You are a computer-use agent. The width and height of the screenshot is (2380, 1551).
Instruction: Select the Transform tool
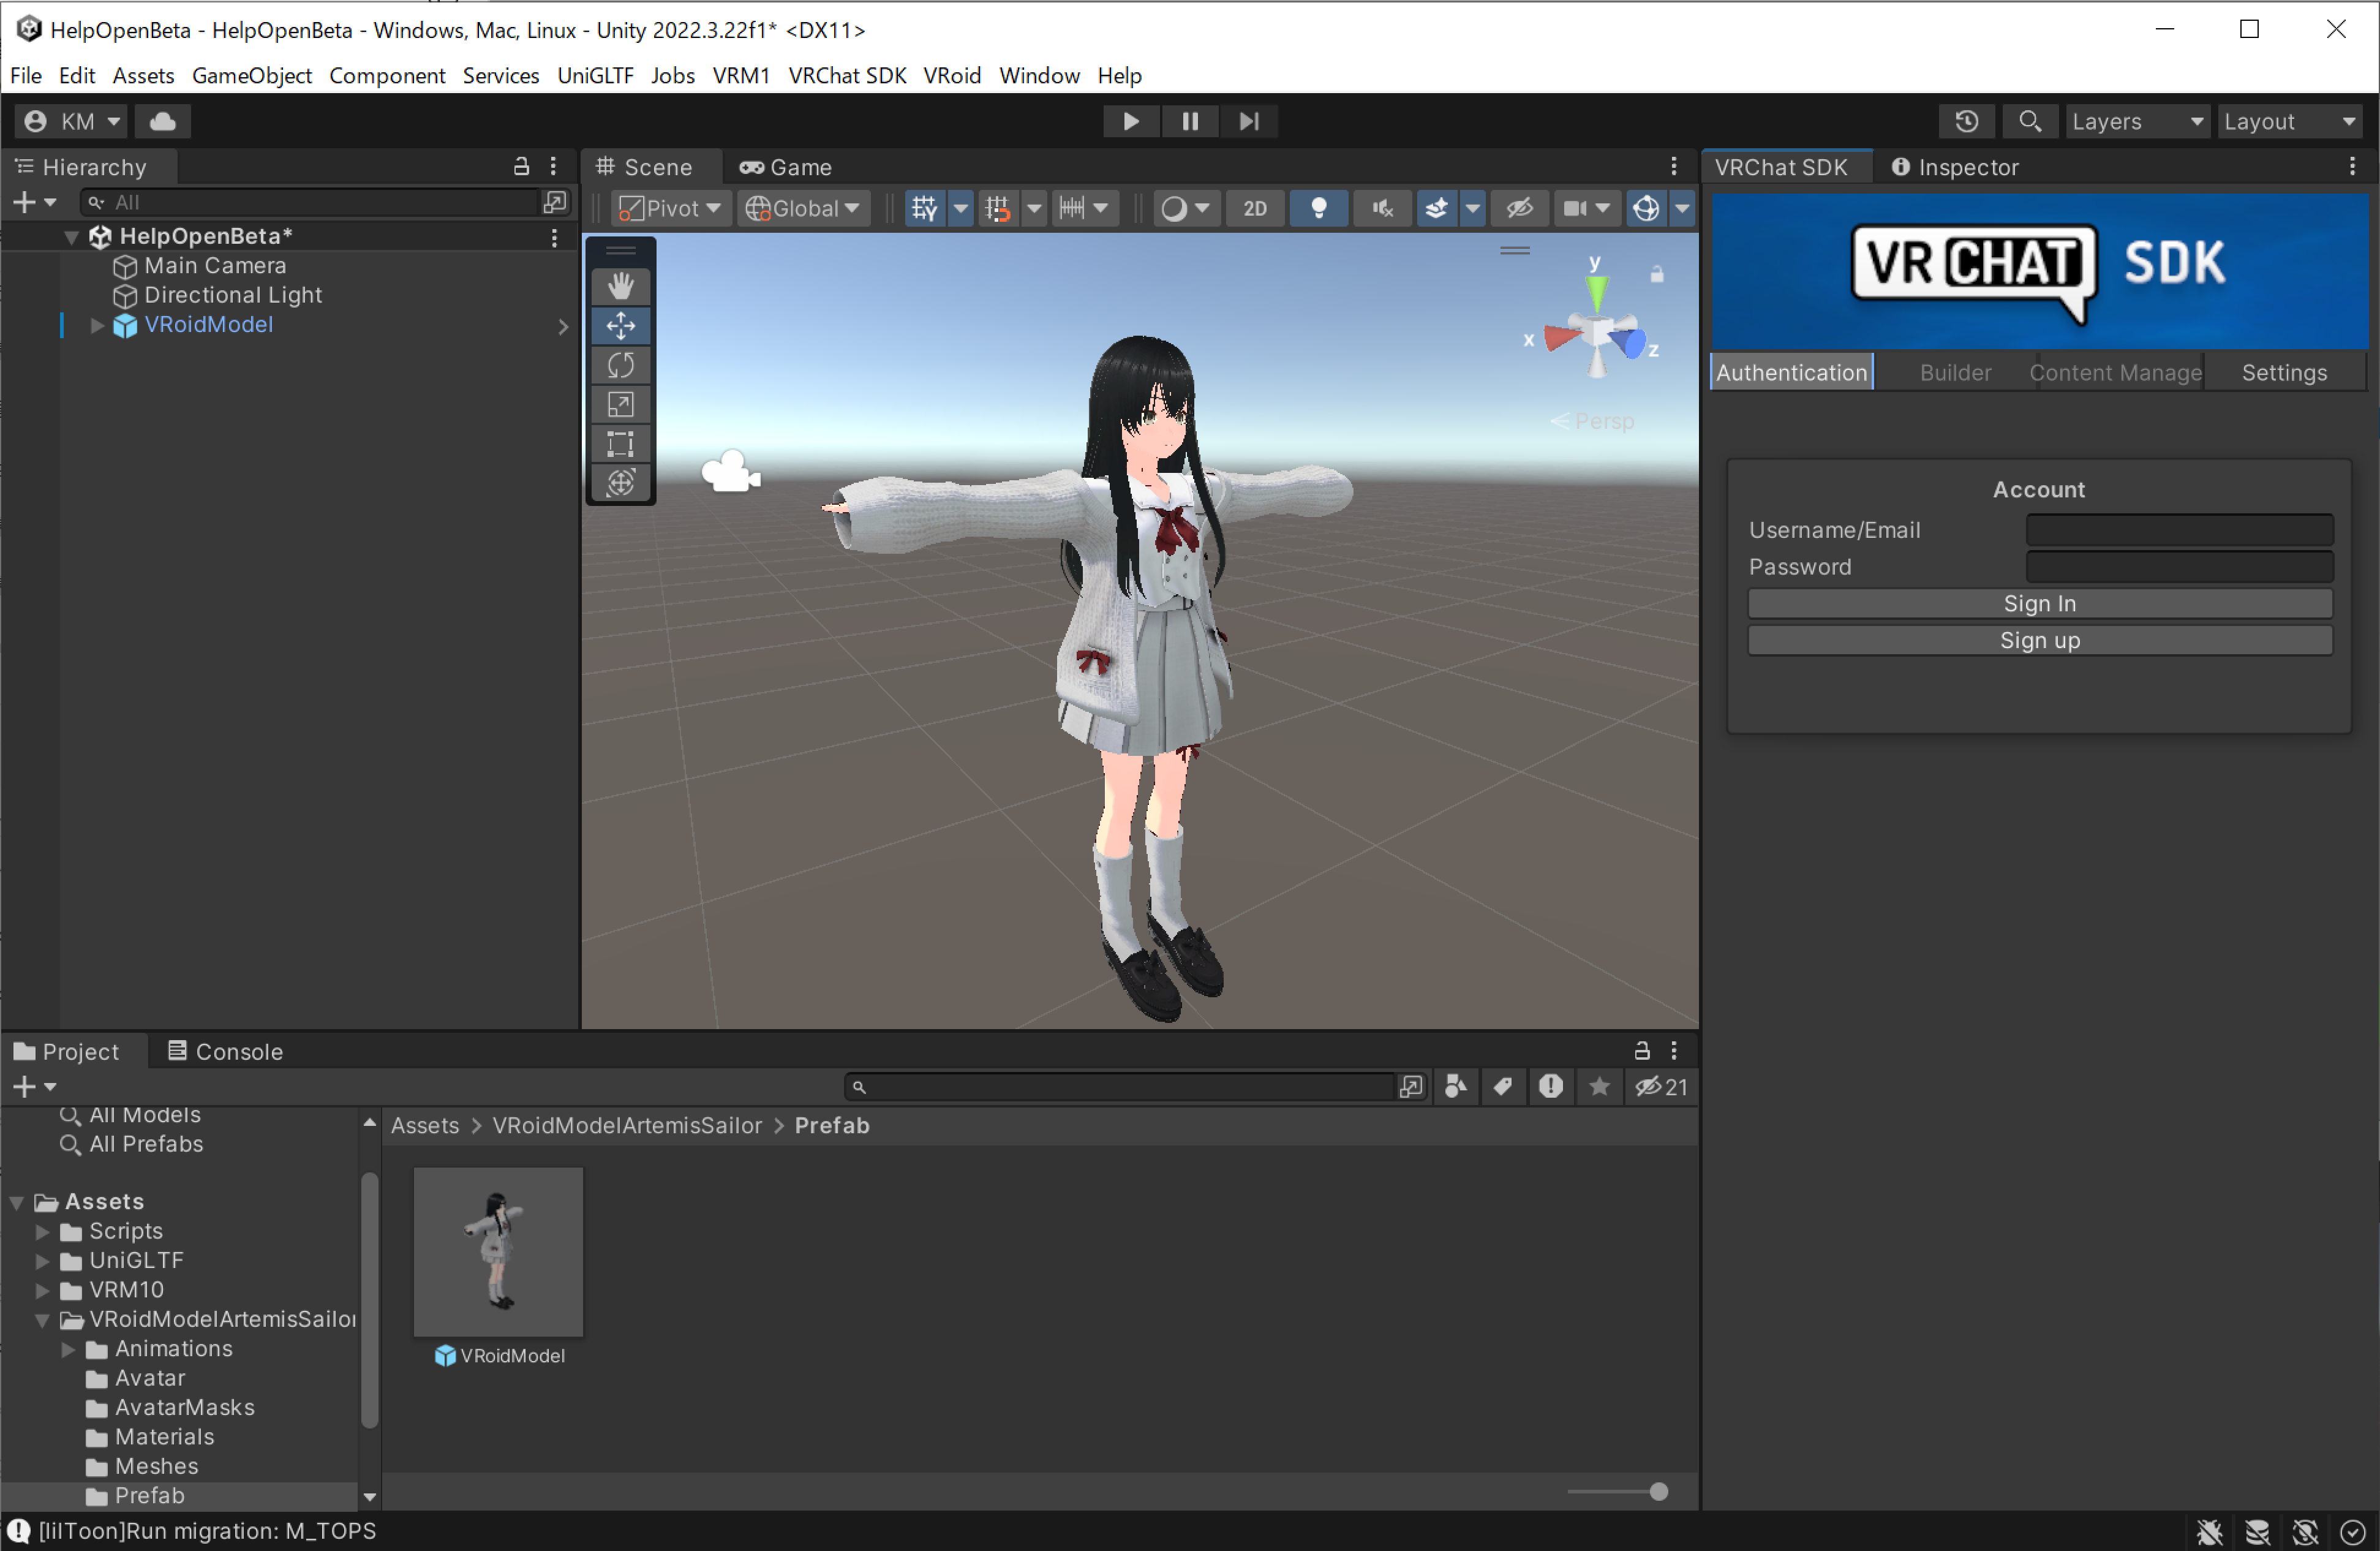pyautogui.click(x=620, y=482)
